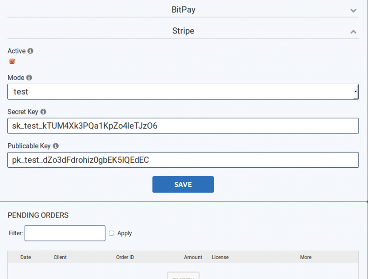Click the More column header
The height and width of the screenshot is (279, 368).
point(306,257)
